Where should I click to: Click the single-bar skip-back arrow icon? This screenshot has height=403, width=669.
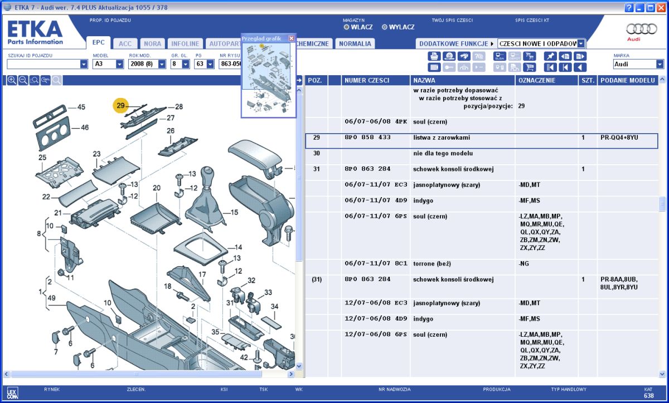pyautogui.click(x=565, y=67)
